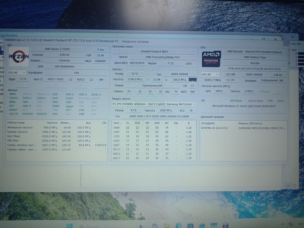304x228 pixels.
Task: Click the tRFC value 560
Action: click(x=192, y=92)
